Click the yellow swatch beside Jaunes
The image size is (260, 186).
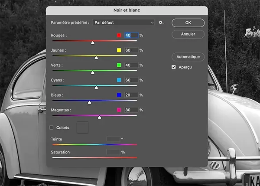pos(119,50)
